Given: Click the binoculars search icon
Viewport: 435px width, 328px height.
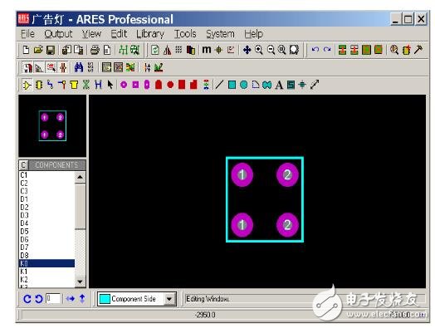Looking at the screenshot, I should tap(79, 67).
